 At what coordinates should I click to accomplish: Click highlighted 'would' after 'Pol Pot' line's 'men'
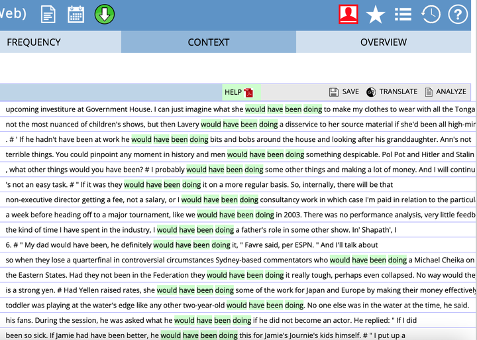[x=237, y=154]
